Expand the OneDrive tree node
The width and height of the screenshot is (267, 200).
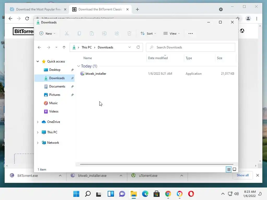click(38, 122)
